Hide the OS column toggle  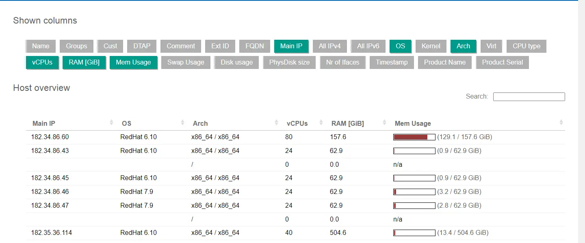click(401, 46)
